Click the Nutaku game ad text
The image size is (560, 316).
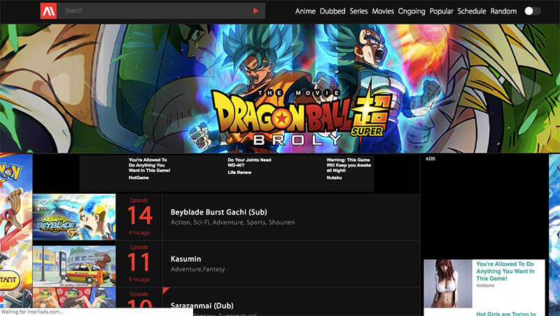pos(349,168)
